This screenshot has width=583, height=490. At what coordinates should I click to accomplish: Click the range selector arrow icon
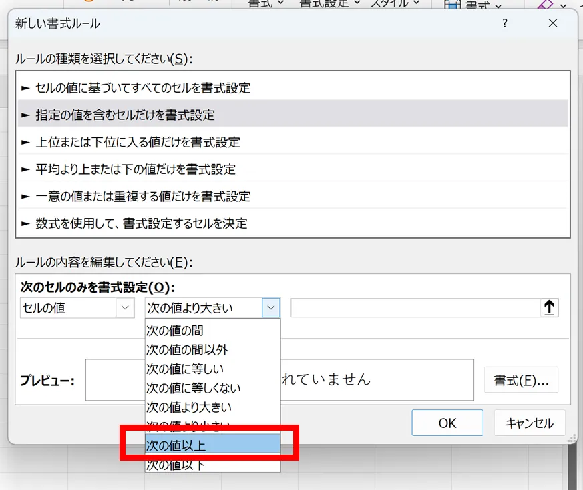pyautogui.click(x=549, y=308)
